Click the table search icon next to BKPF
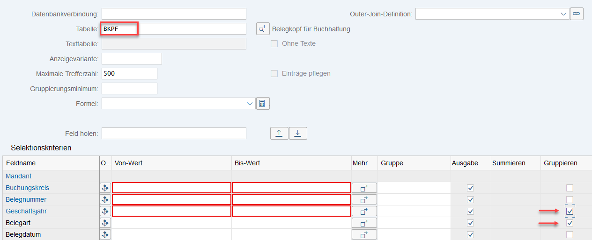Viewport: 592px width, 240px height. tap(263, 29)
